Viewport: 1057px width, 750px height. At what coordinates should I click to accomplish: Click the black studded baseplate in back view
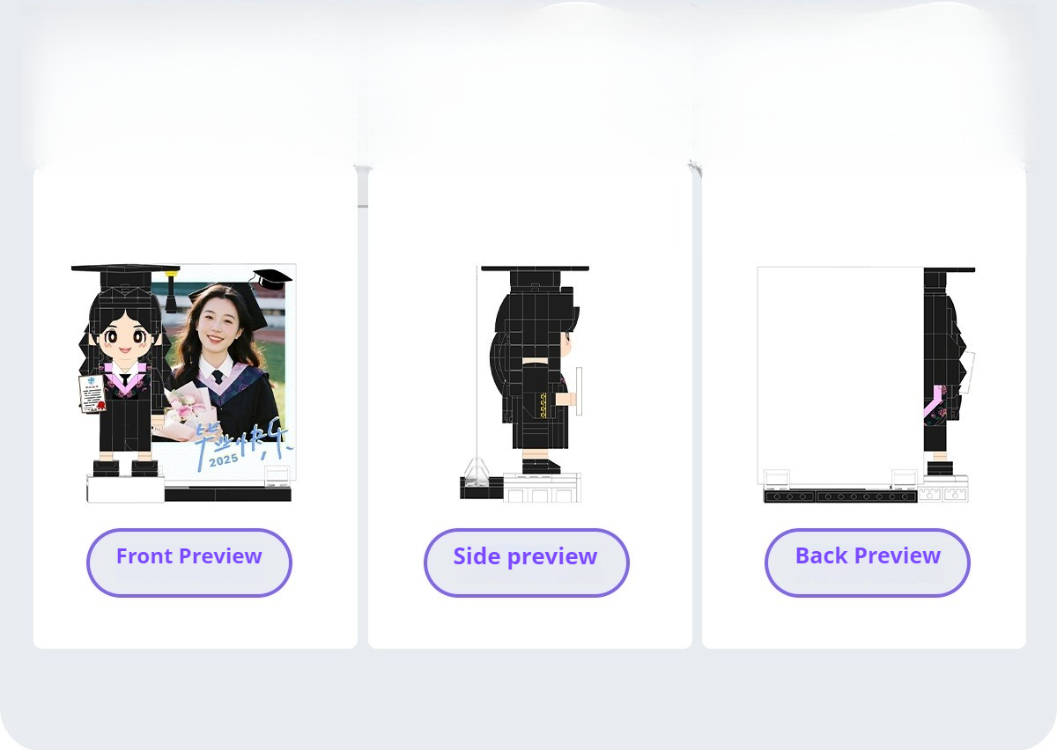840,496
